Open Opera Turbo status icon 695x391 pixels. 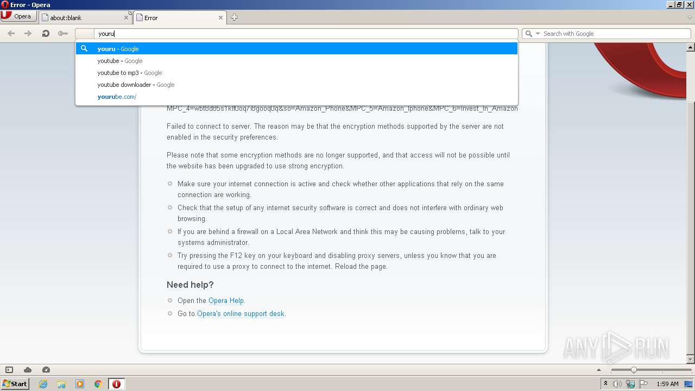coord(46,370)
